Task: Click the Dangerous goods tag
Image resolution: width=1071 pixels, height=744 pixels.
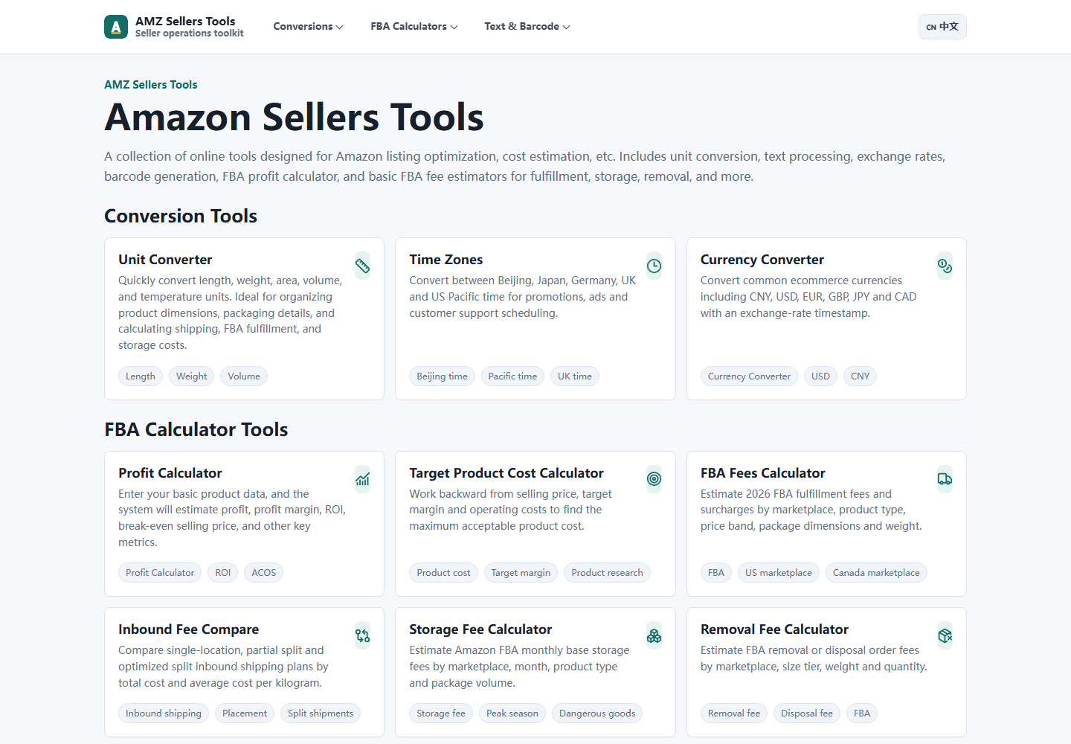Action: [597, 713]
